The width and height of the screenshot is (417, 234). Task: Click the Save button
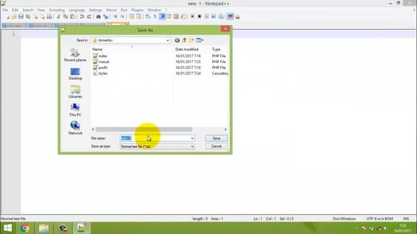tap(216, 138)
